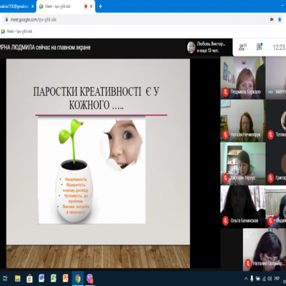This screenshot has width=286, height=286.
Task: Select Ольга Бечинская video tile
Action: tap(242, 207)
